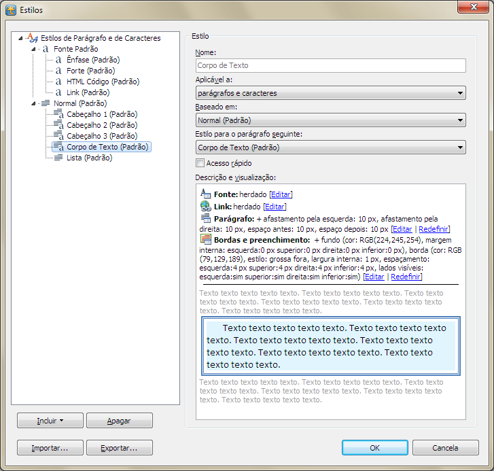Click the Fonte icon in description panel
Screen dimensions: 494x471
206,194
